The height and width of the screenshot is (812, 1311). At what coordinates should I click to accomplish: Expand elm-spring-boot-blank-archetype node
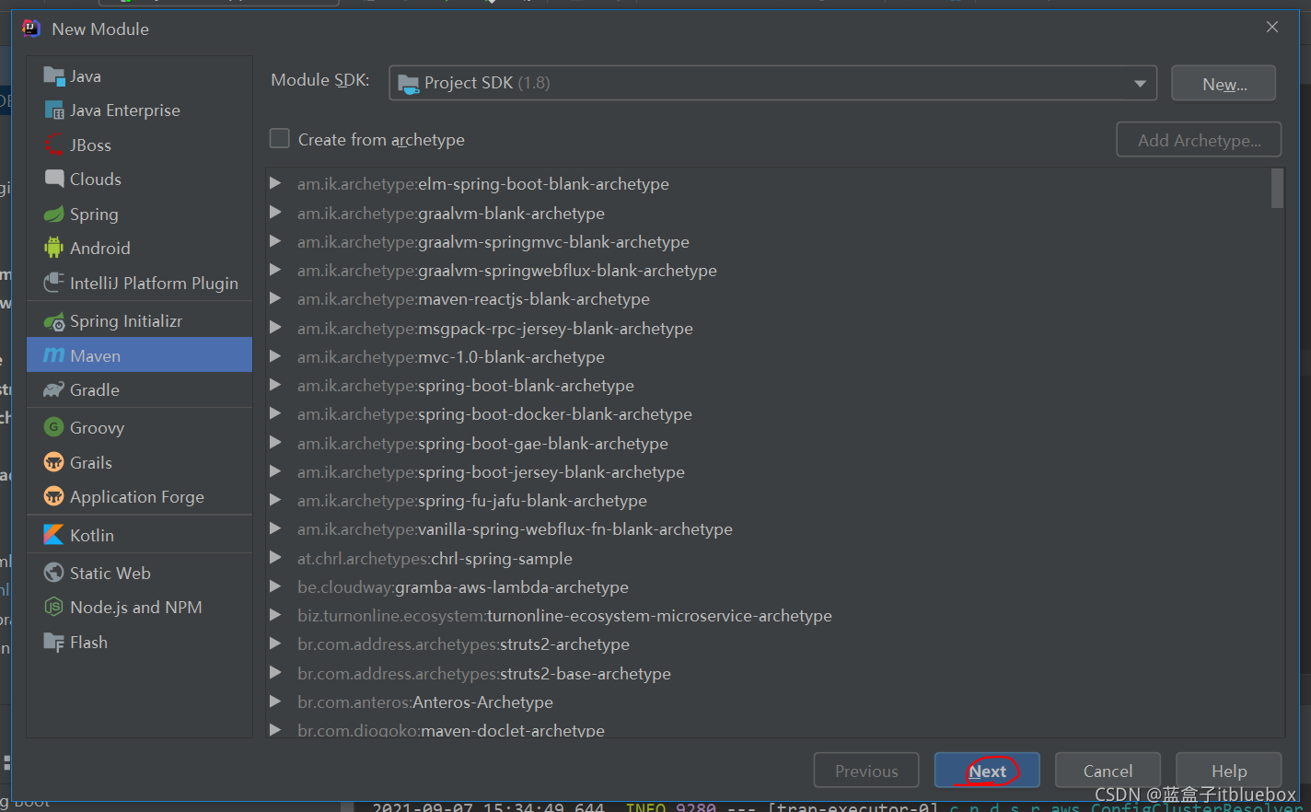(275, 183)
